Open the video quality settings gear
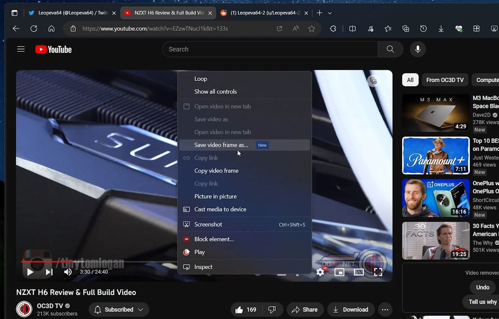This screenshot has height=319, width=499. coord(320,272)
